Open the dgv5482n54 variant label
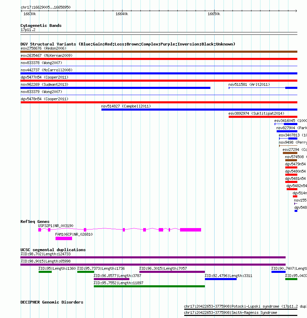This screenshot has height=318, width=307. point(297,186)
